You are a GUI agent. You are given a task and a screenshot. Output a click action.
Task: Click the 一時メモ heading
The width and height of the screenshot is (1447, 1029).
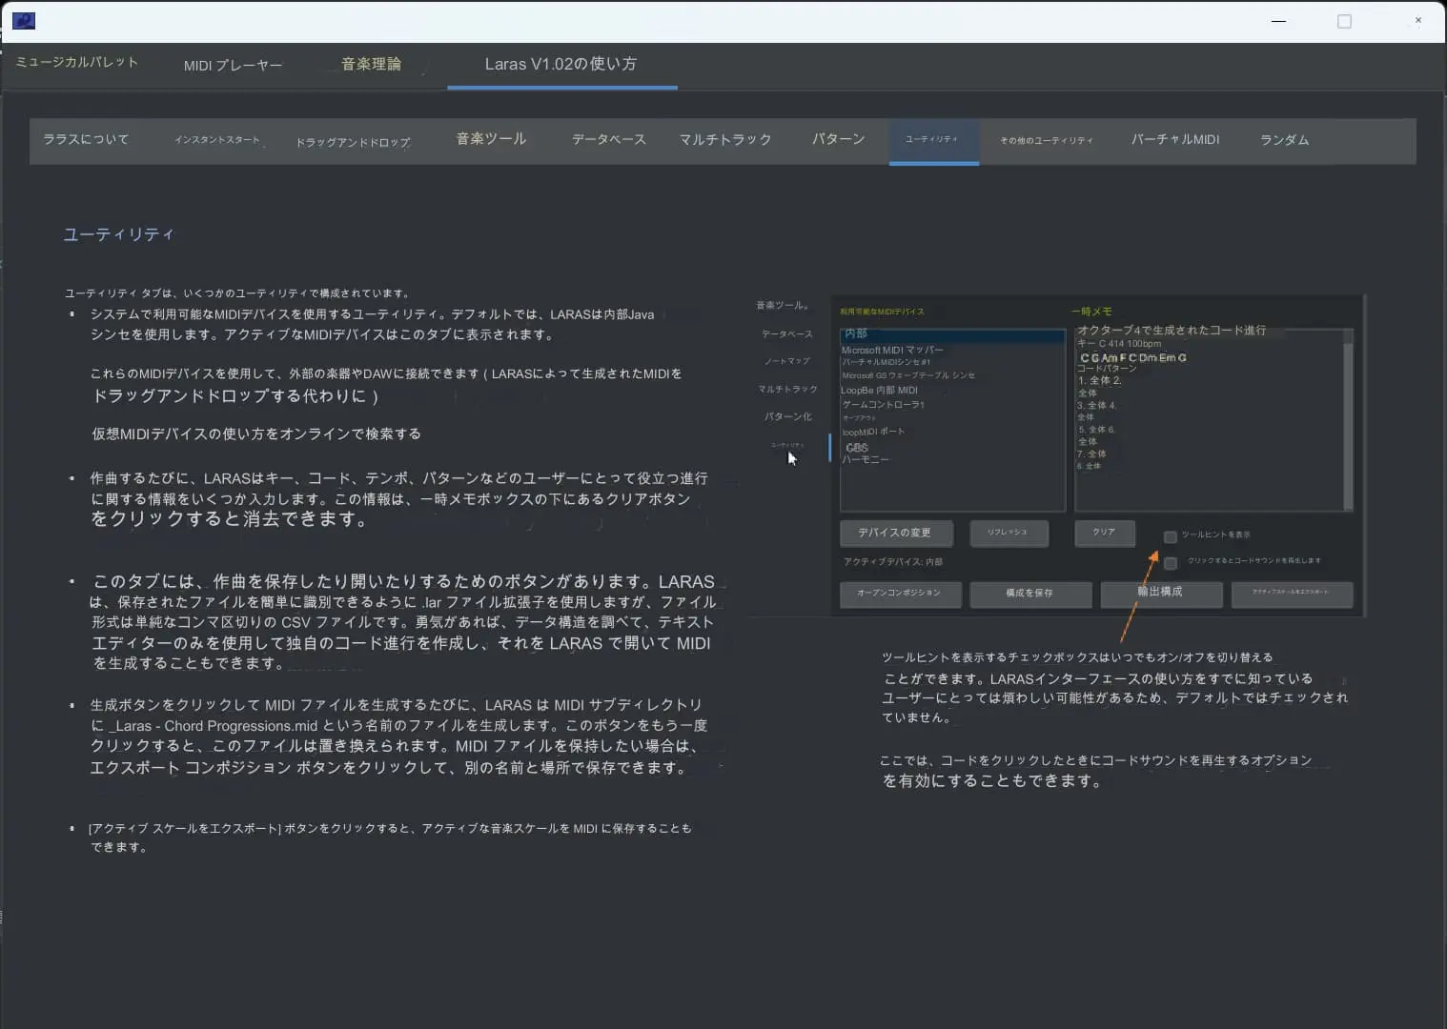[x=1091, y=312]
